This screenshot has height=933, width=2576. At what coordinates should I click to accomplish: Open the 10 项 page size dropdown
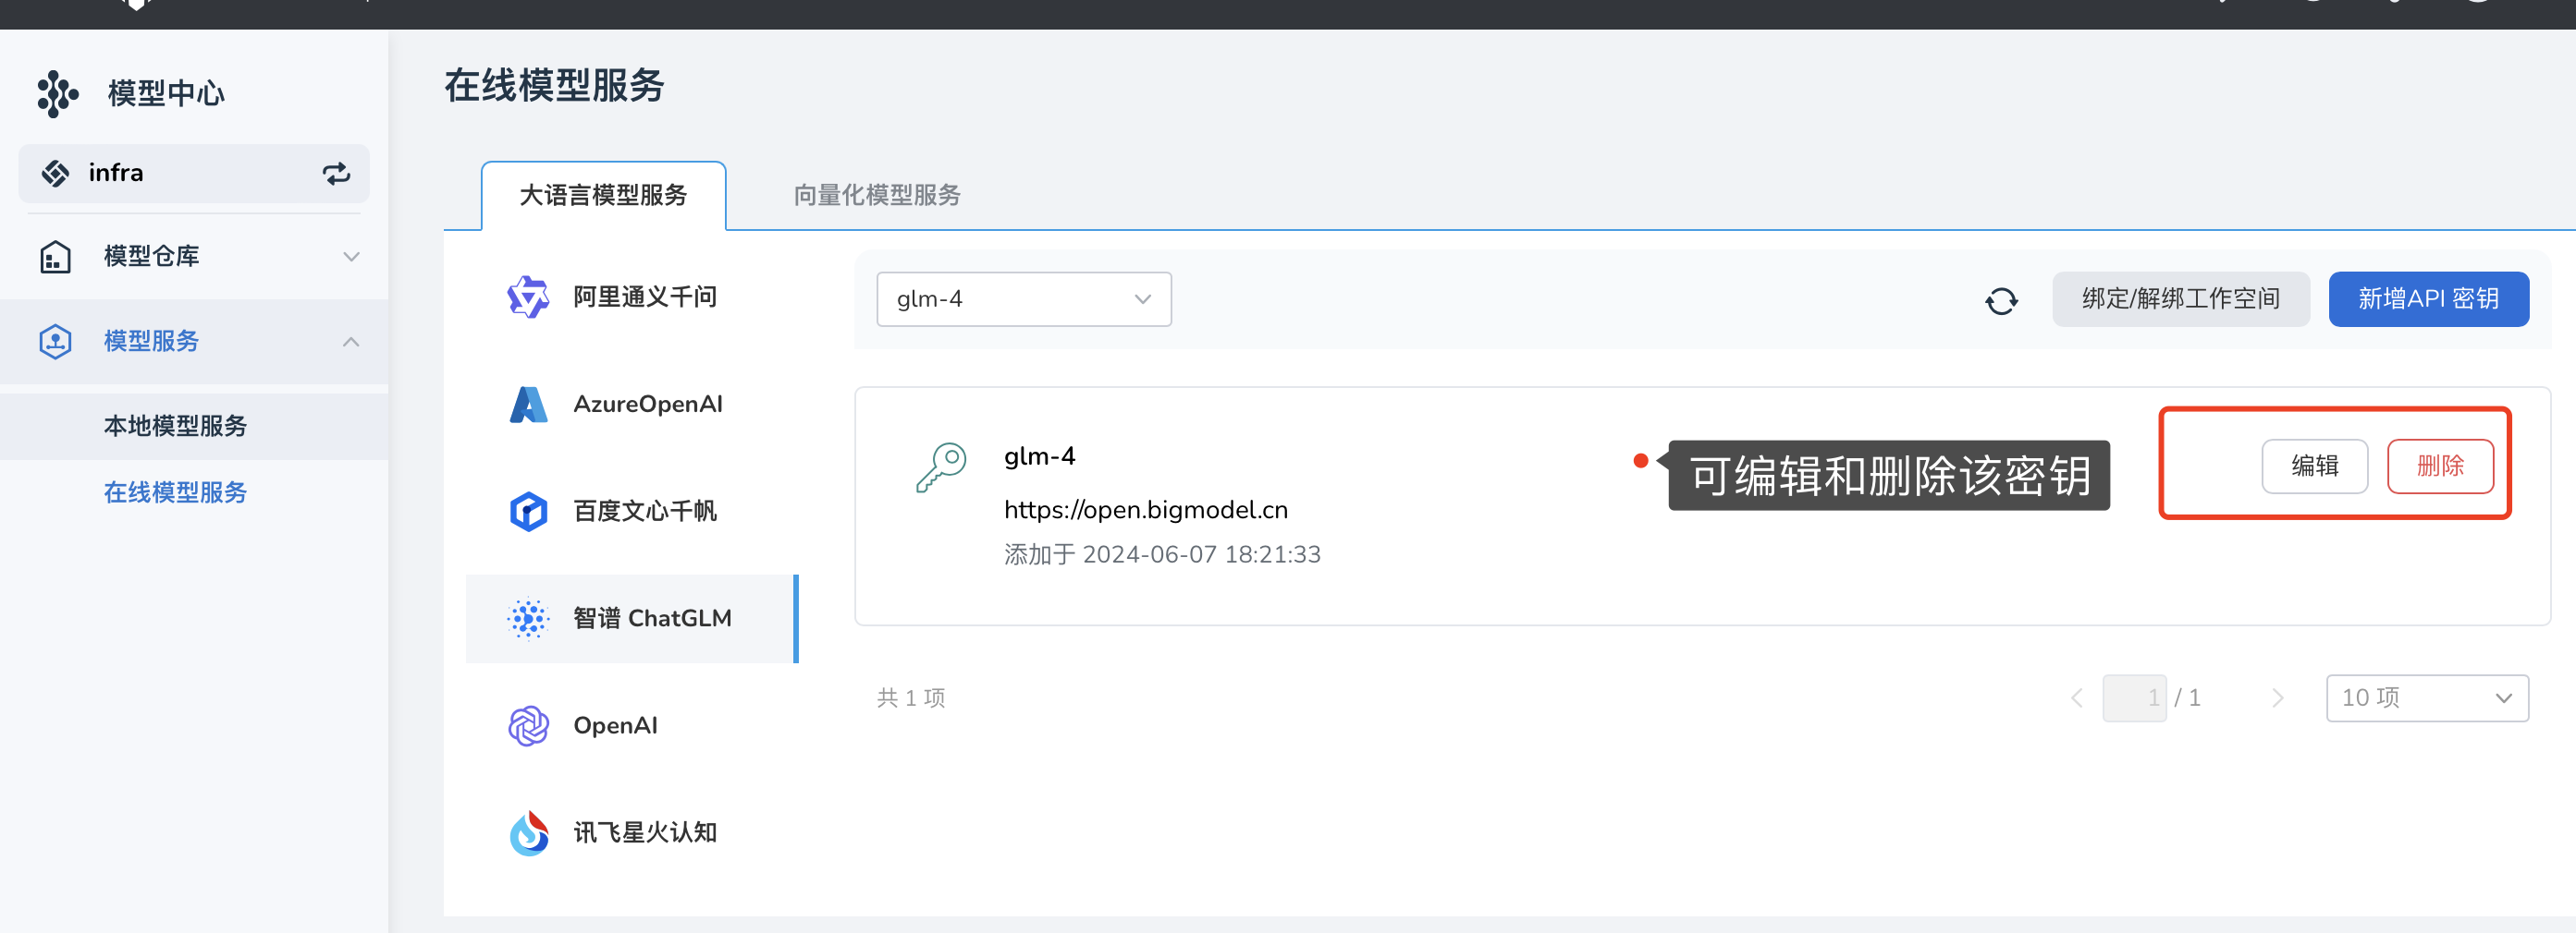click(x=2426, y=698)
